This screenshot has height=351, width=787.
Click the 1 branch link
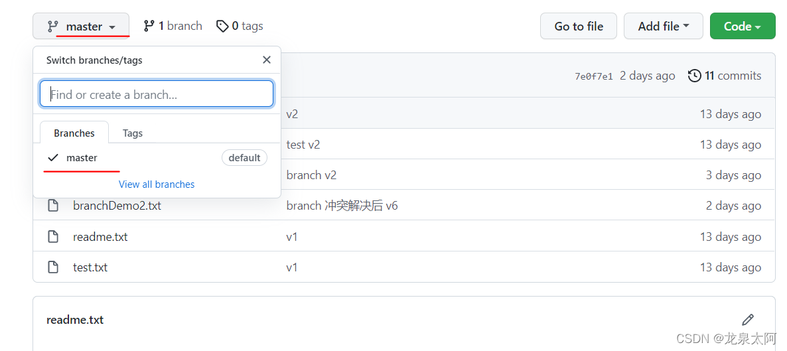173,26
